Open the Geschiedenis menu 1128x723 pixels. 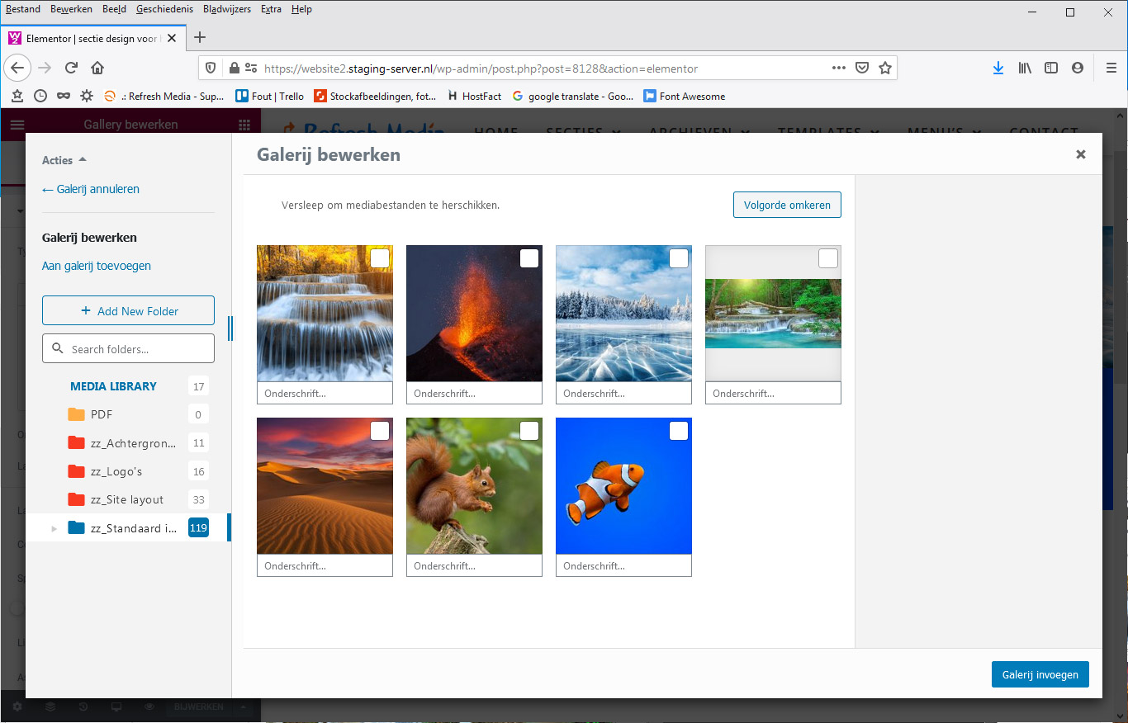coord(165,9)
